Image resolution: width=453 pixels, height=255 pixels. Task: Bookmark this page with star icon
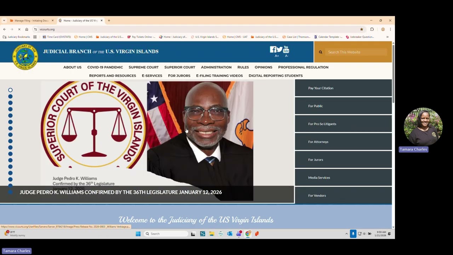361,29
